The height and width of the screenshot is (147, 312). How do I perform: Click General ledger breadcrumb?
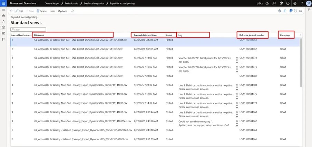51,3
